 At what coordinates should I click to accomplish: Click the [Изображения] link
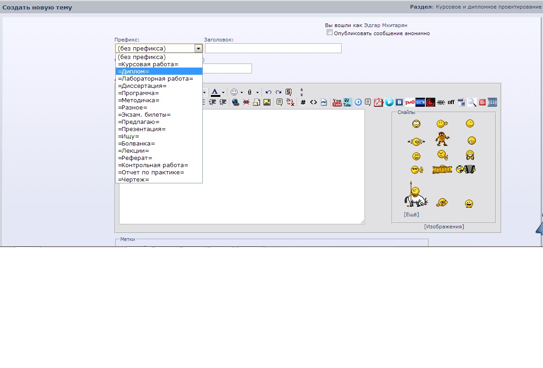click(444, 227)
